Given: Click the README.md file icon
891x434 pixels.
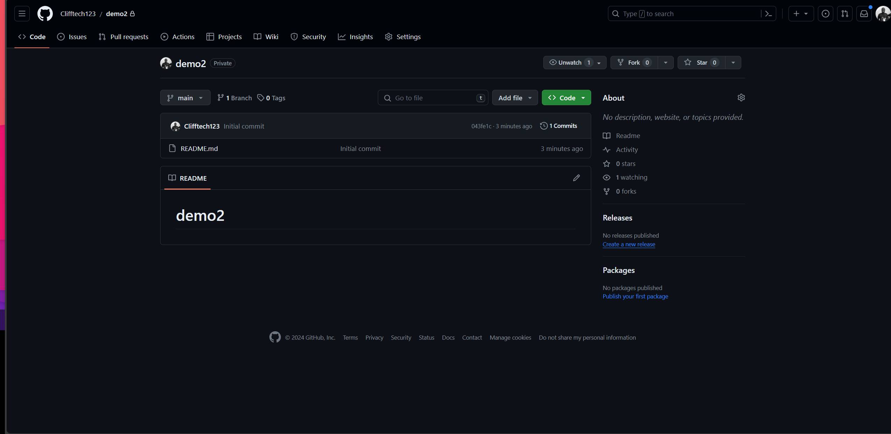Looking at the screenshot, I should 172,148.
